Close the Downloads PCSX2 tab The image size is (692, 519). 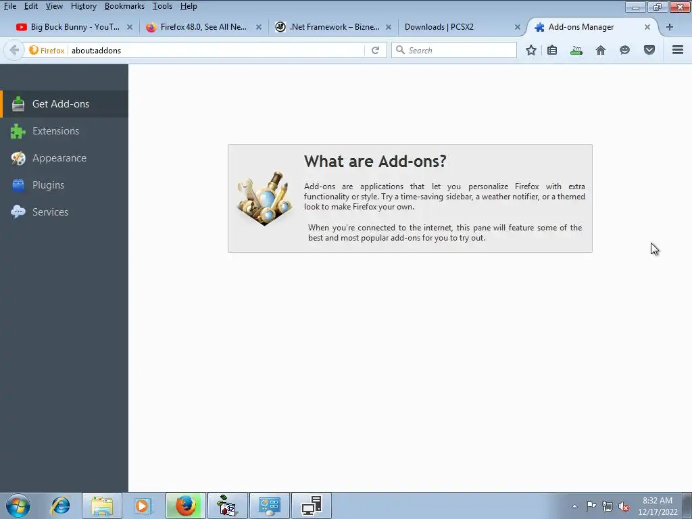click(x=517, y=27)
